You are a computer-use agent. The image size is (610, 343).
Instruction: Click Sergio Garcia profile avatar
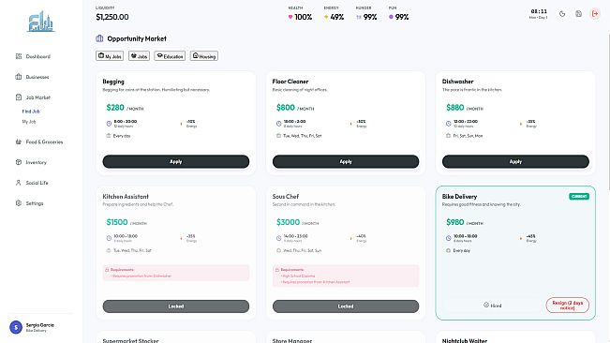[16, 327]
